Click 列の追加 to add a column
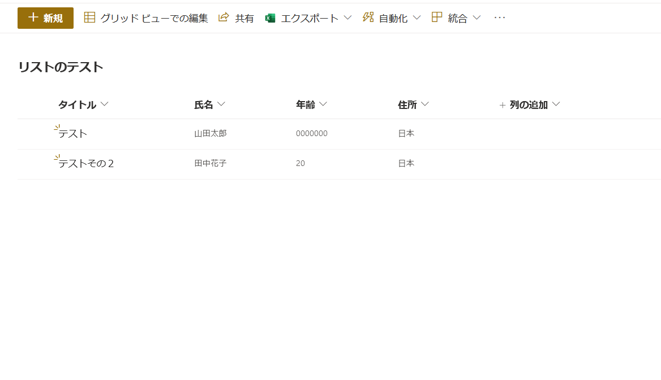 [529, 104]
